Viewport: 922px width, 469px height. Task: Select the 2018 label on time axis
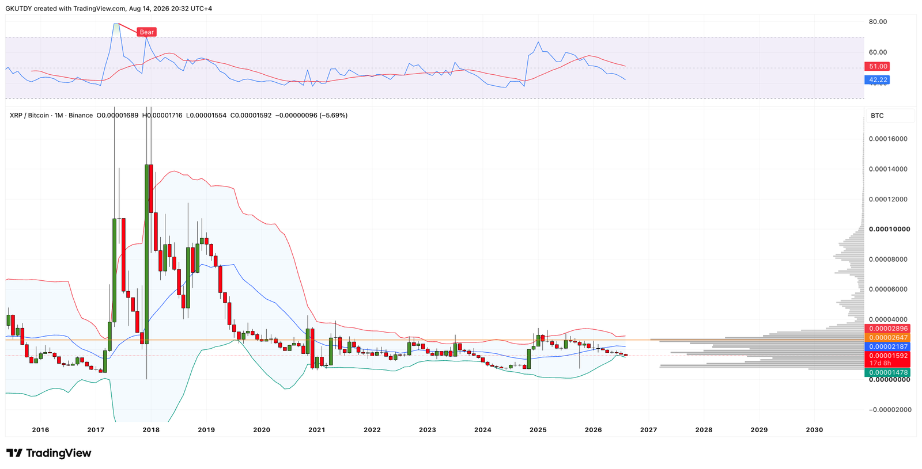[151, 430]
